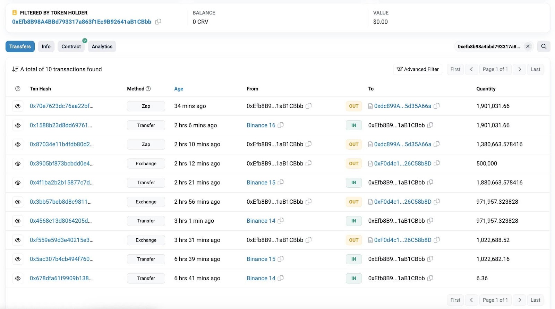Open transaction hash 0x87034e11b4fdb80d2
Viewport: 555px width, 309px height.
pyautogui.click(x=62, y=144)
